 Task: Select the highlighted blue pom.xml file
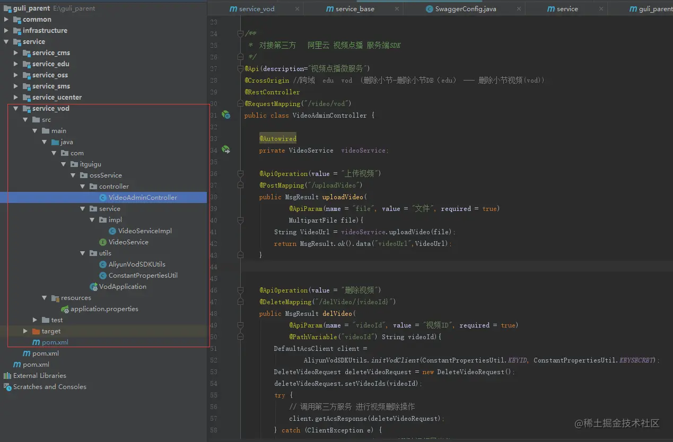[x=55, y=342]
